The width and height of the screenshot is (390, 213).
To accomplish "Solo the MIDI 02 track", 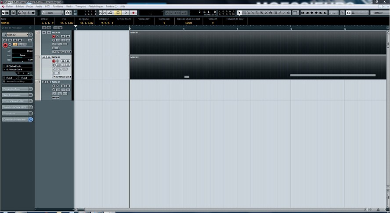I will point(49,57).
